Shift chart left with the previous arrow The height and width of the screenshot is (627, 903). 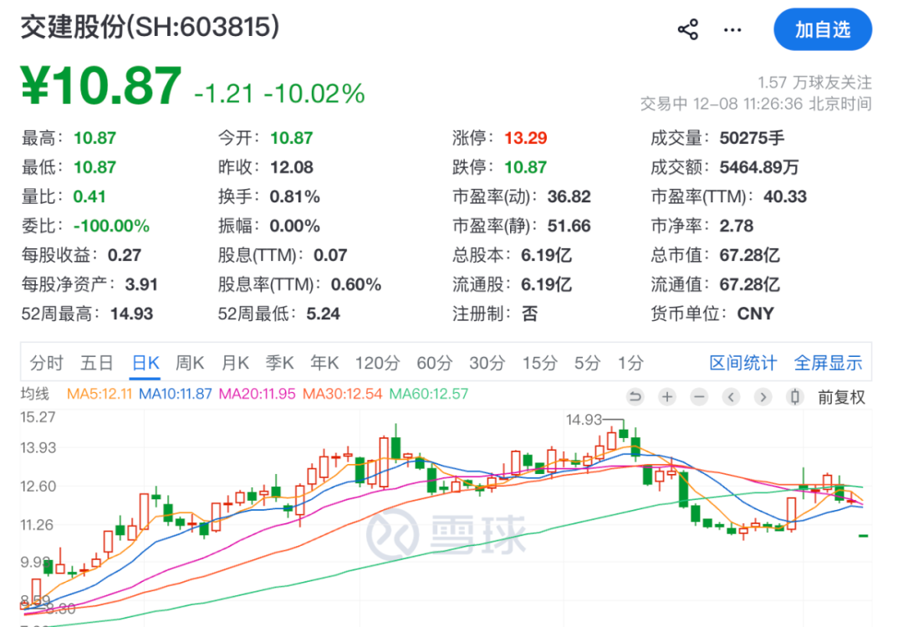pyautogui.click(x=732, y=397)
